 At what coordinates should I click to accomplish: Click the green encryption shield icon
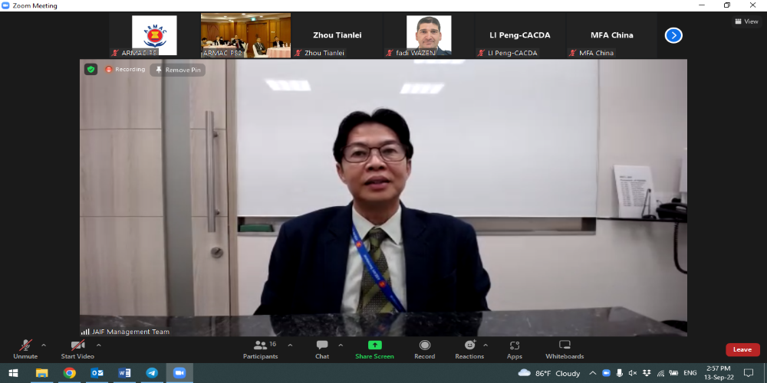tap(91, 70)
